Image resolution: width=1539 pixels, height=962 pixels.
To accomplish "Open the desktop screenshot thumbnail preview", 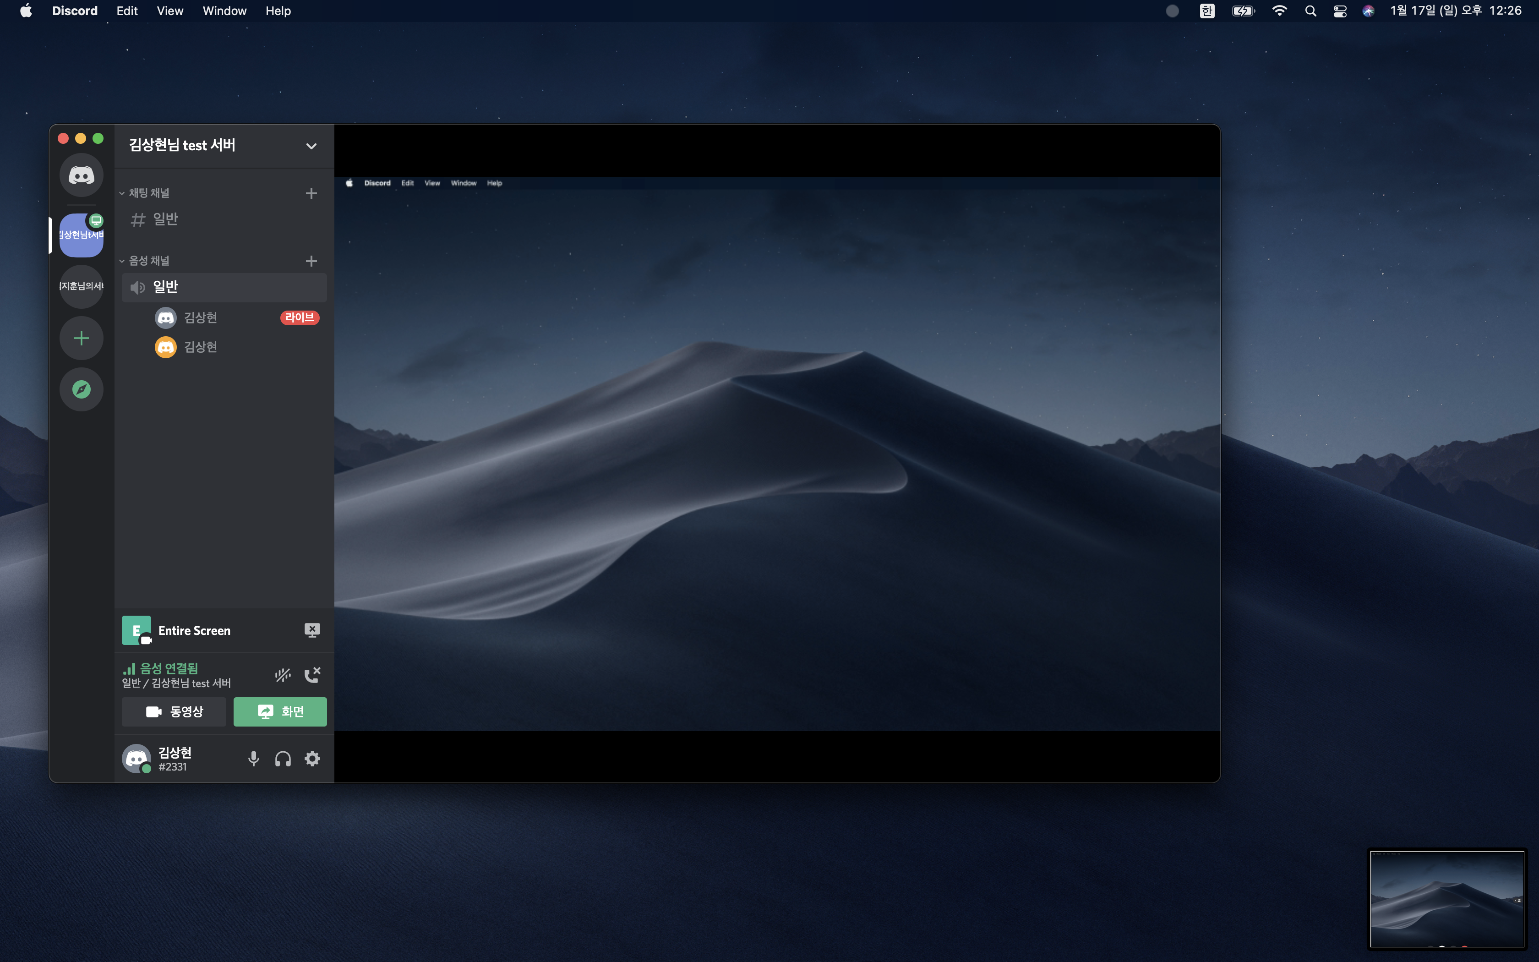I will pos(1447,898).
